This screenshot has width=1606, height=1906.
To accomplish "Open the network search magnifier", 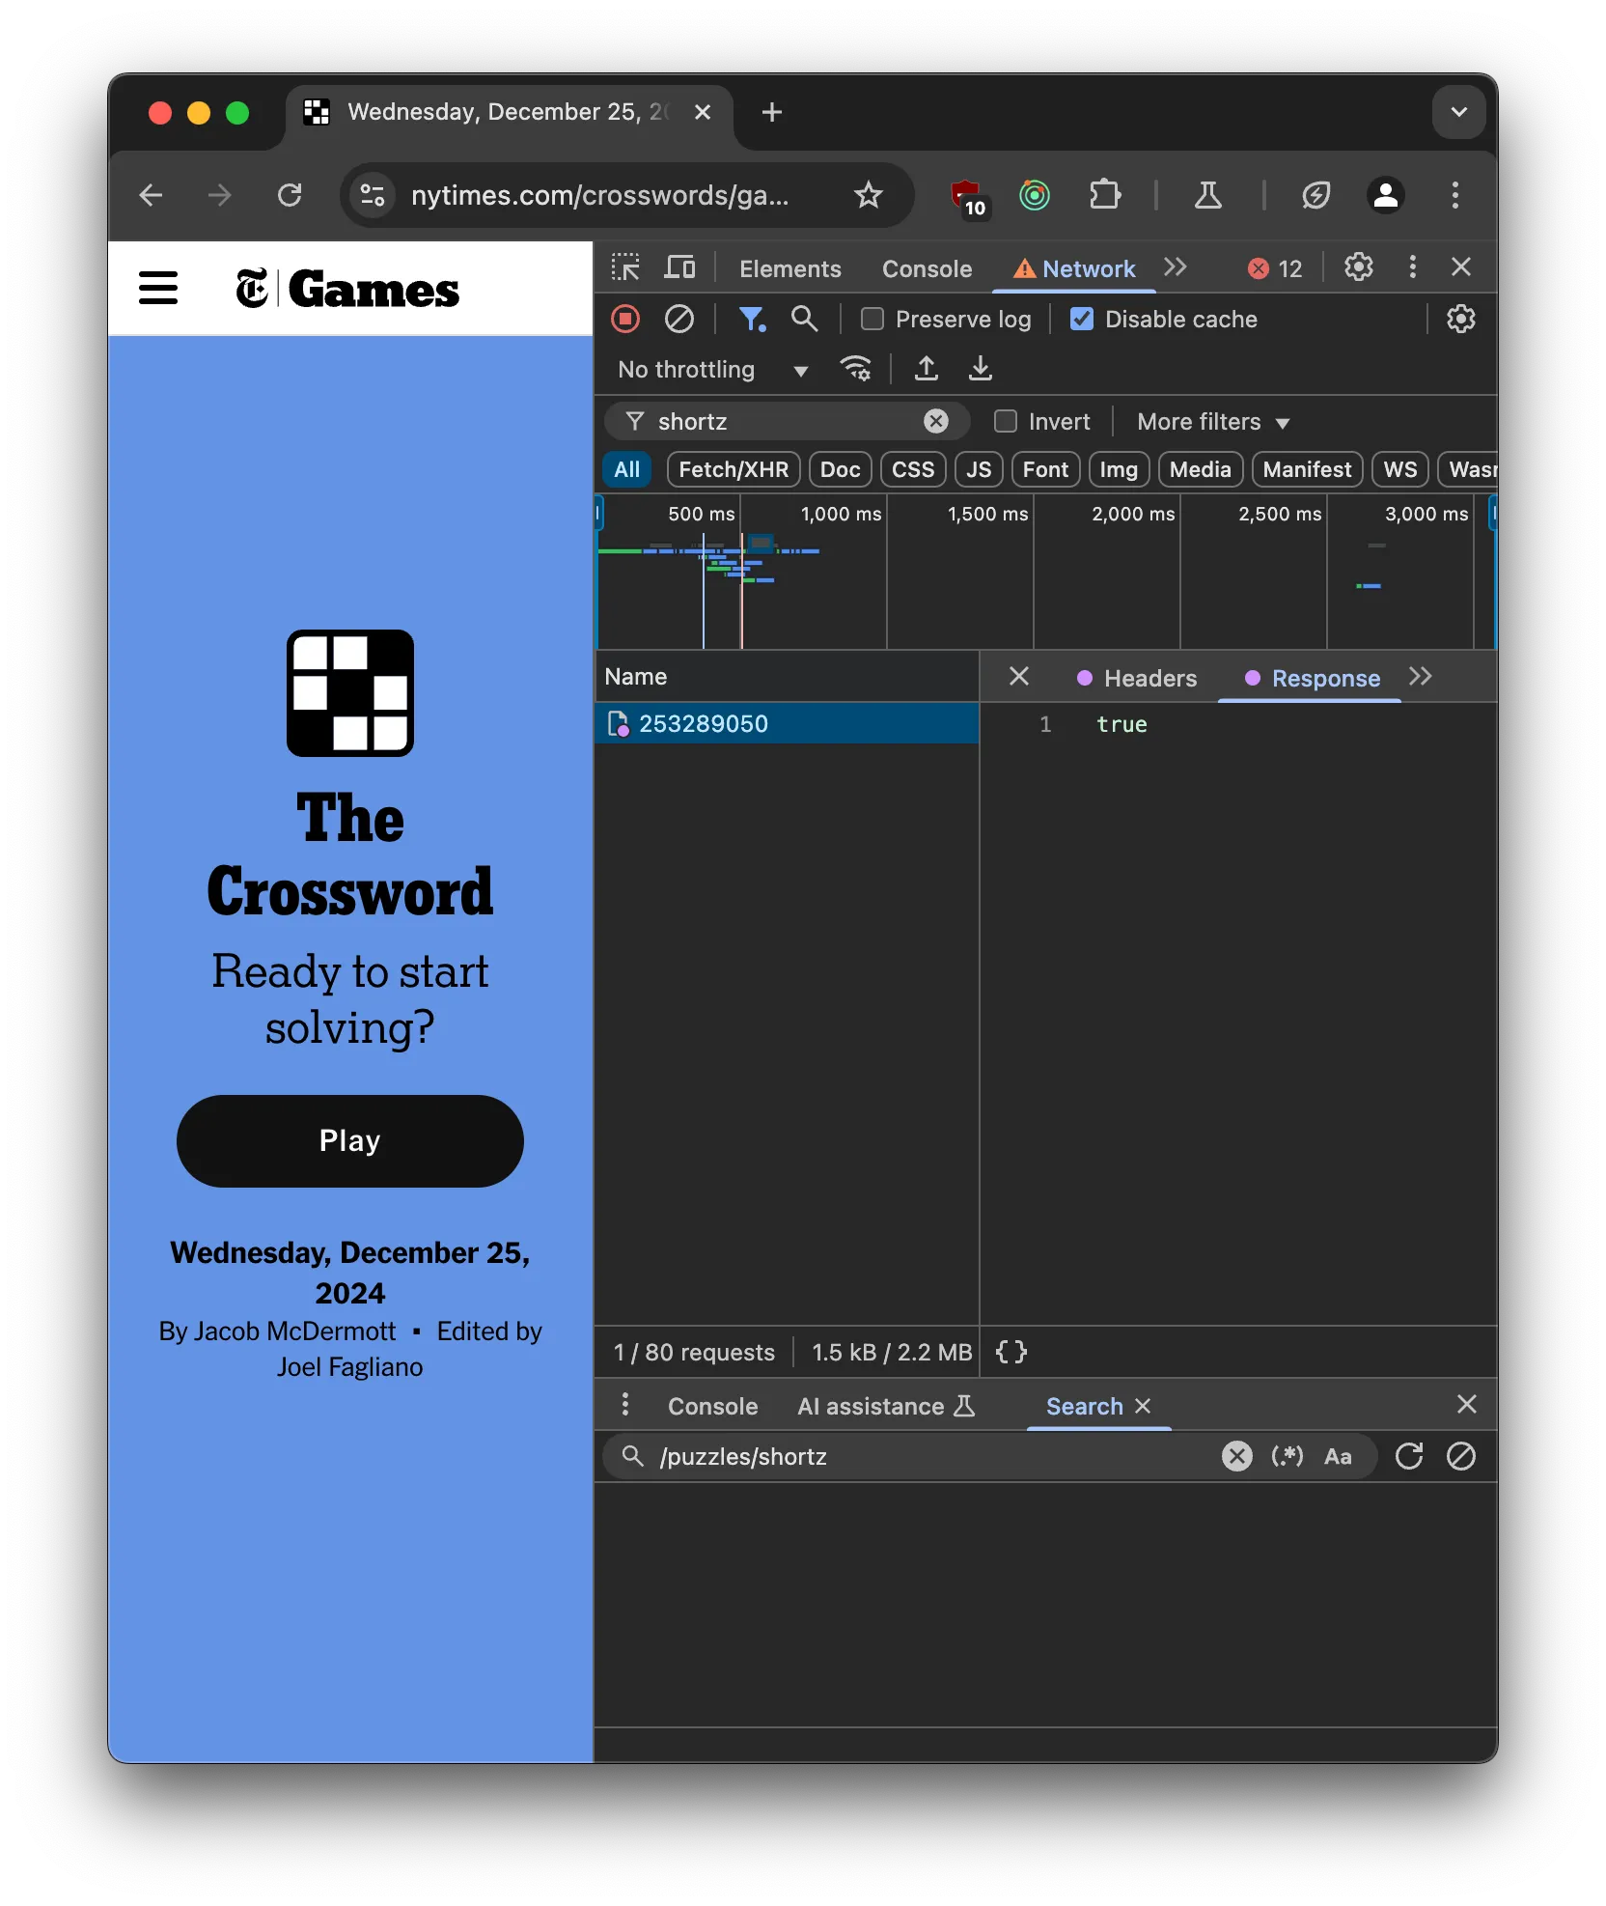I will coord(804,319).
